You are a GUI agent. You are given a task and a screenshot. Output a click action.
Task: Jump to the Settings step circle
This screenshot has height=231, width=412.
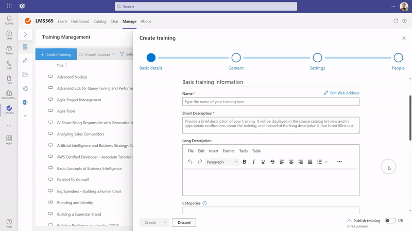pyautogui.click(x=317, y=57)
